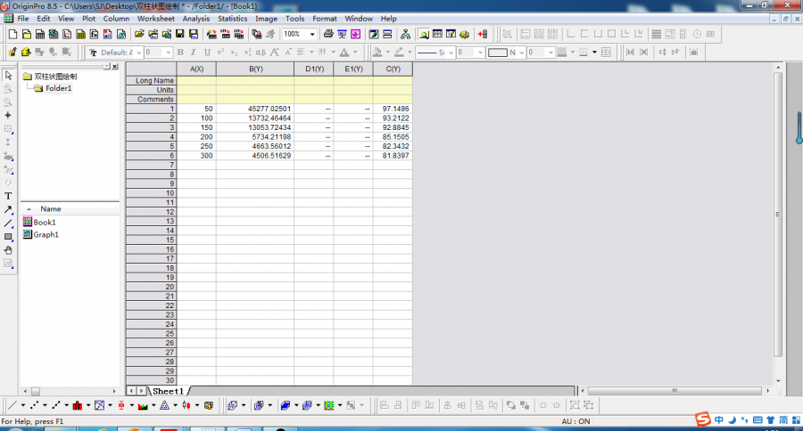Click the Column bar chart plot icon
Screen dimensions: 803x431
click(78, 405)
